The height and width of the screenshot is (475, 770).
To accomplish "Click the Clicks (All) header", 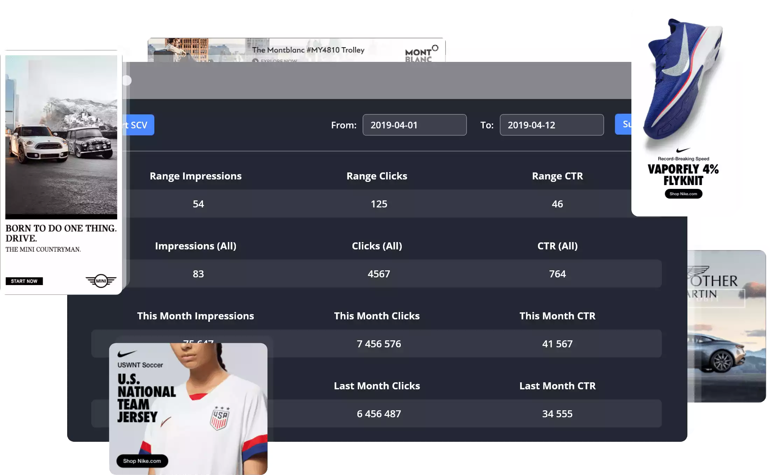I will [377, 246].
